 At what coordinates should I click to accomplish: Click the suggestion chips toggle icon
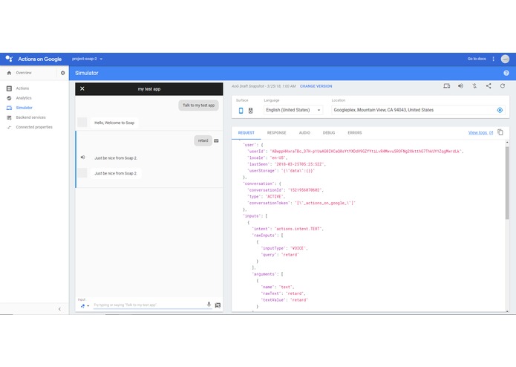(218, 305)
